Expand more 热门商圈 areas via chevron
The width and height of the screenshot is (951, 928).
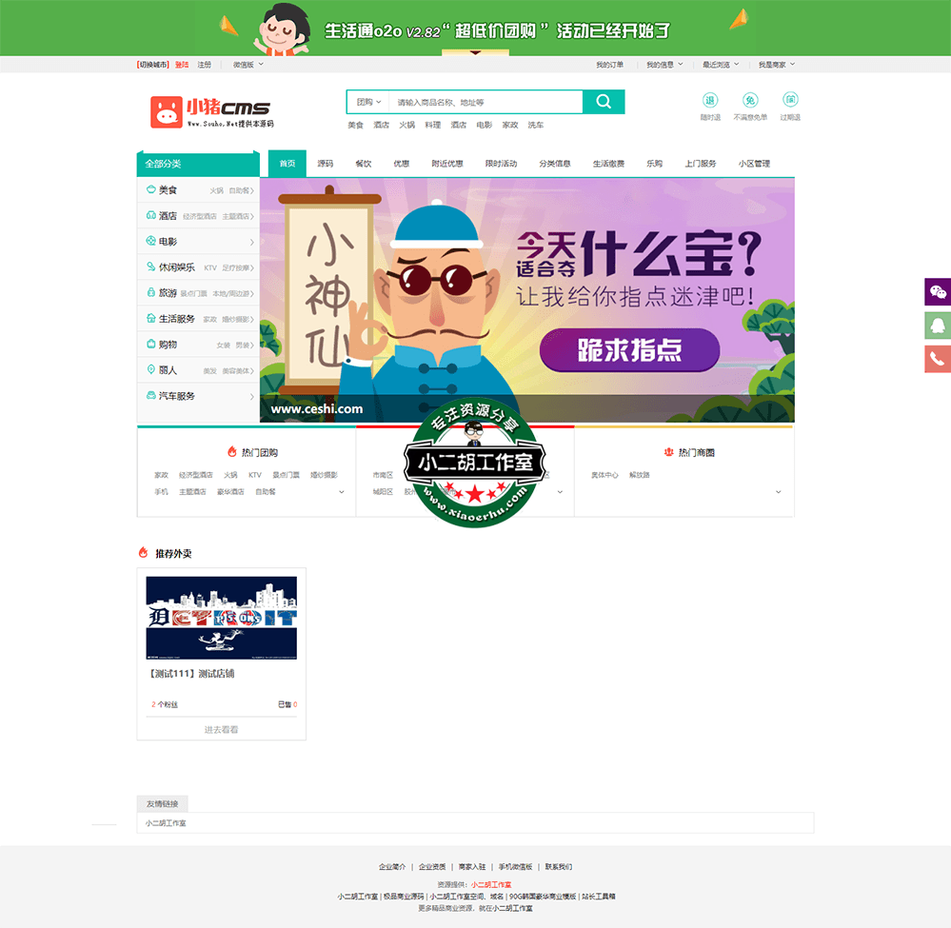pos(778,492)
